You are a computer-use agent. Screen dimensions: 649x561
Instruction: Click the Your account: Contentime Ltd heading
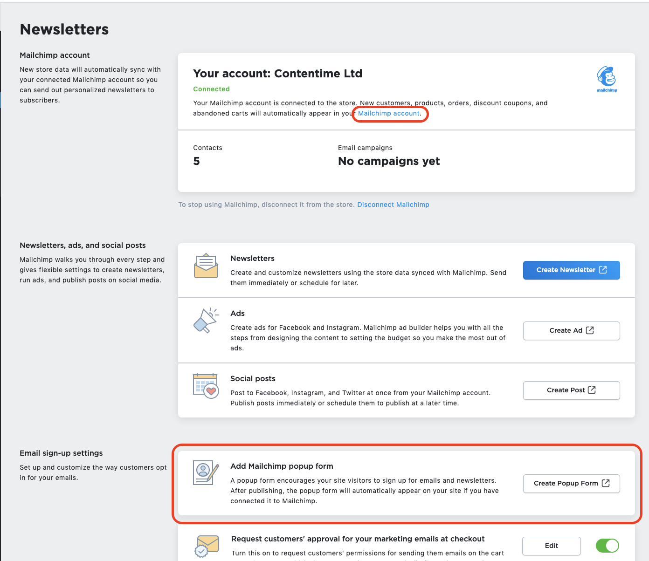277,74
